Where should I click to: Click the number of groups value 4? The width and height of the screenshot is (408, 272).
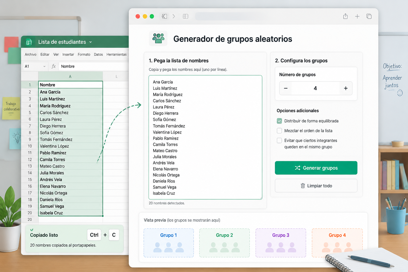click(x=315, y=88)
